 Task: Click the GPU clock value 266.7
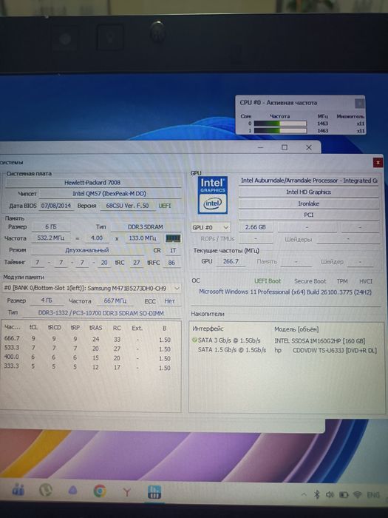231,261
